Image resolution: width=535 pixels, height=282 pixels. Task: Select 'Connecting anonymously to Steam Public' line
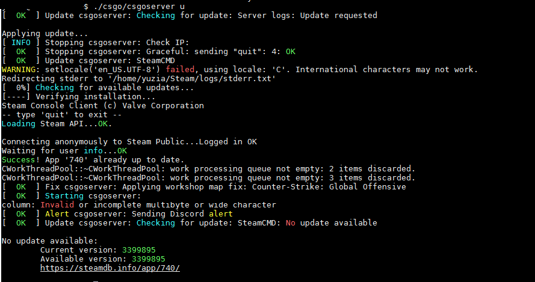point(129,141)
